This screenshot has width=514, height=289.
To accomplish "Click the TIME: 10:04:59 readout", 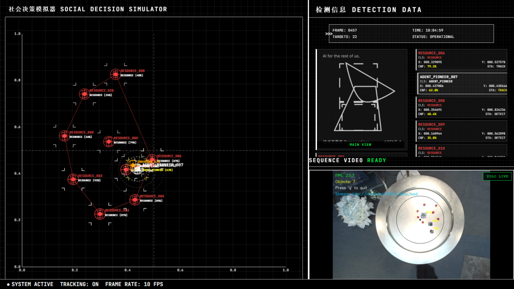I will tap(427, 30).
